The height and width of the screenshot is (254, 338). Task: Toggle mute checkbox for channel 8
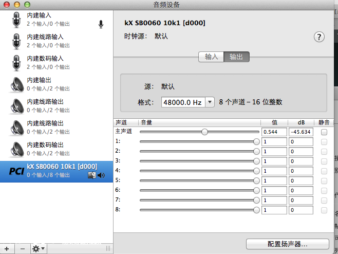pyautogui.click(x=324, y=210)
